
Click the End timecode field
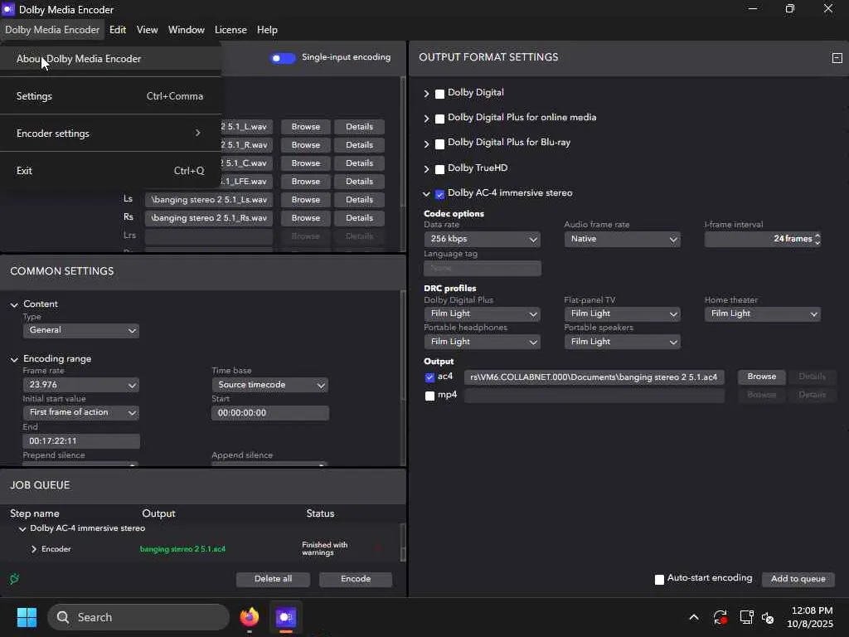[80, 441]
